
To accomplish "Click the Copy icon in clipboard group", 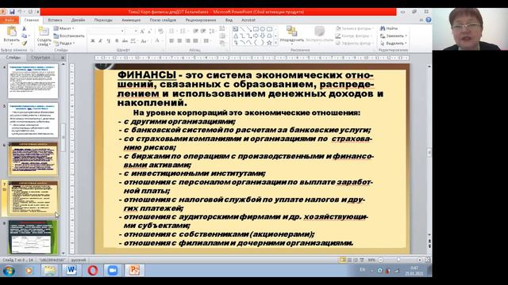I will (x=24, y=36).
